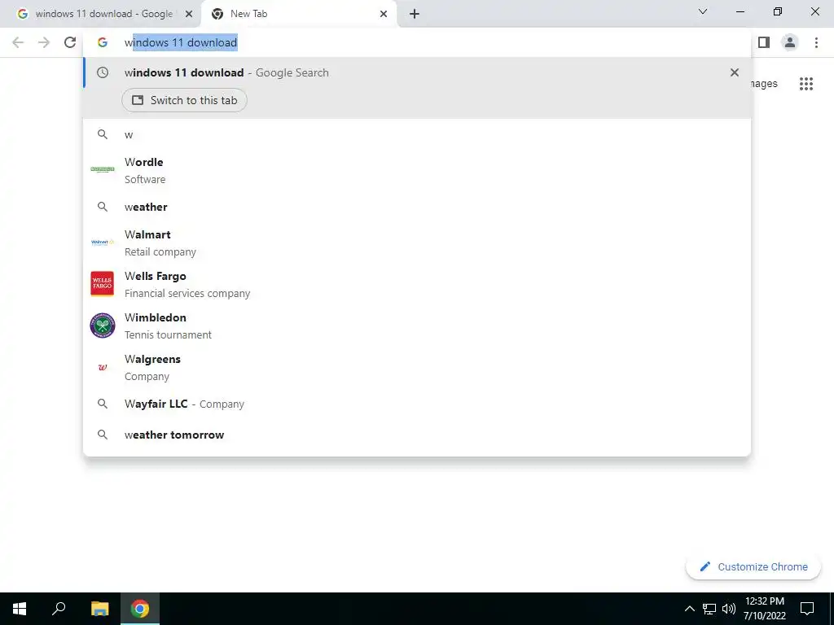Click the search icon next to weather

coord(103,207)
